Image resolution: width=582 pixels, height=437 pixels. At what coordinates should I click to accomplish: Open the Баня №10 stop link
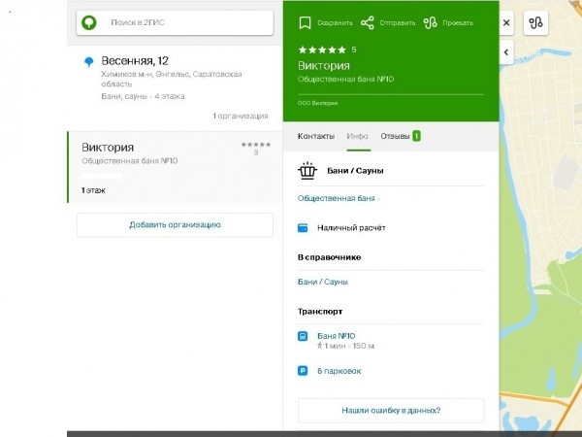[x=337, y=336]
